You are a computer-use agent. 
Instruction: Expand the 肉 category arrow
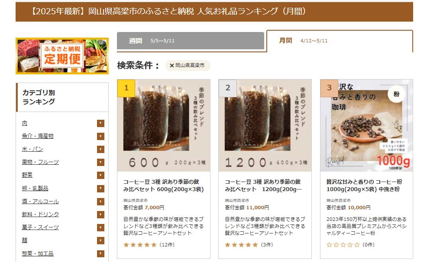100,123
